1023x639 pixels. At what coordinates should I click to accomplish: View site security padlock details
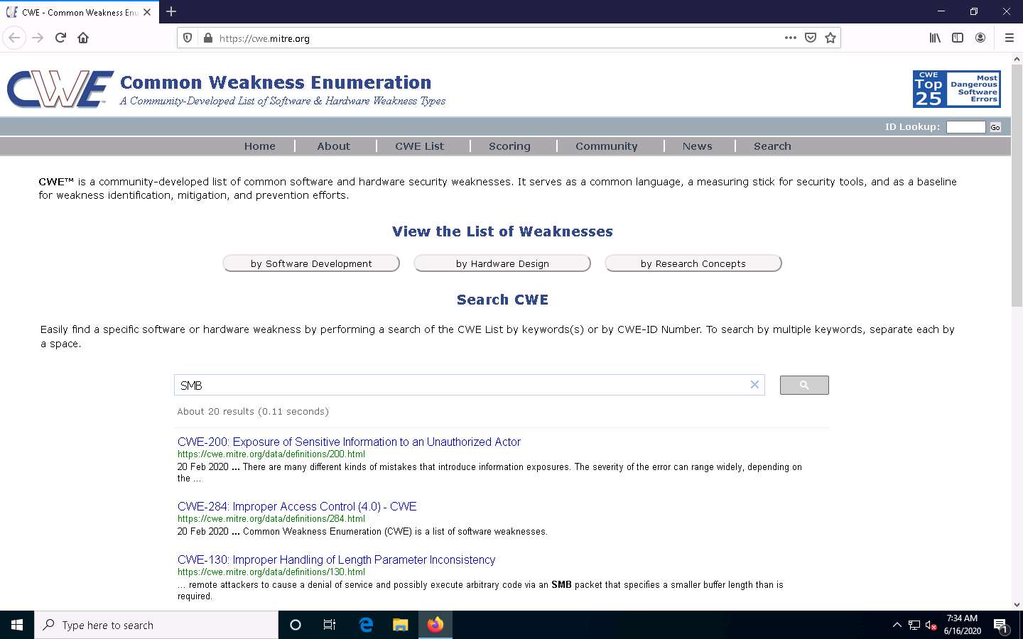[x=207, y=38]
